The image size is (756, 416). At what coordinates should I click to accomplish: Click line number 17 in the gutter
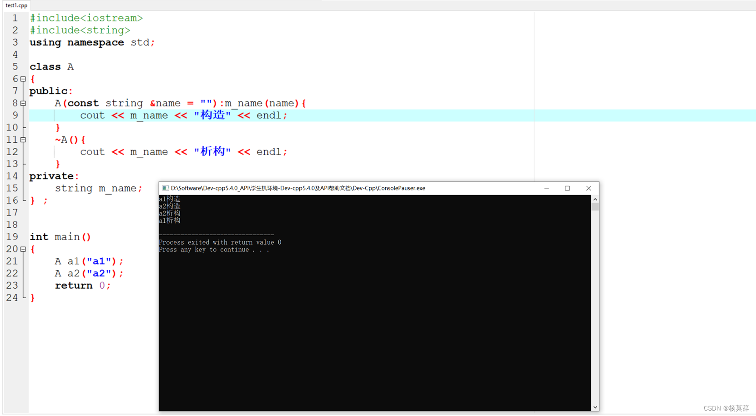(x=12, y=213)
